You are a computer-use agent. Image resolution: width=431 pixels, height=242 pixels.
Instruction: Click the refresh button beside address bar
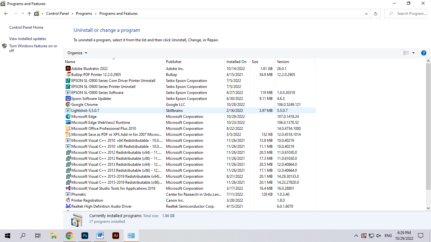pos(375,14)
